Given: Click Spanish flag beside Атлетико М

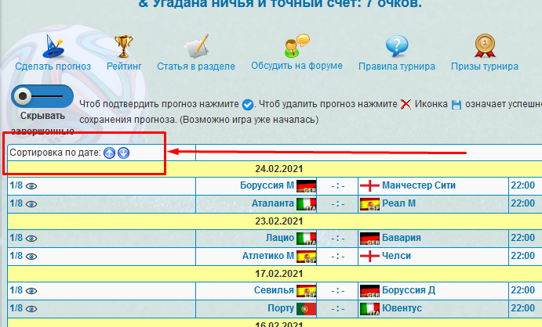Looking at the screenshot, I should 306,257.
